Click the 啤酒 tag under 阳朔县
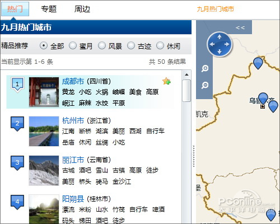The height and width of the screenshot is (224, 280). pos(158,209)
